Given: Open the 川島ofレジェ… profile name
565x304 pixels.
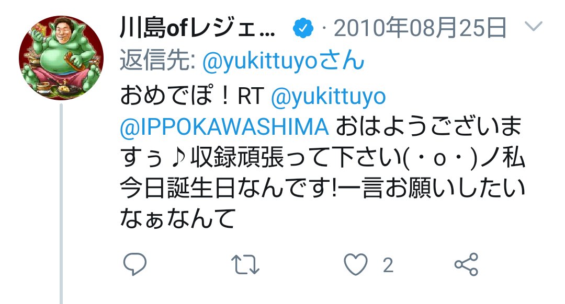Looking at the screenshot, I should point(197,28).
